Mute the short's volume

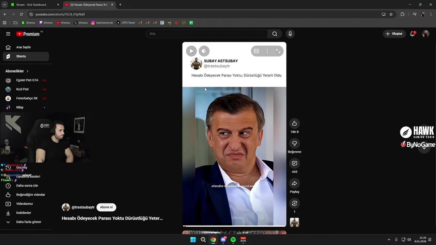point(204,51)
